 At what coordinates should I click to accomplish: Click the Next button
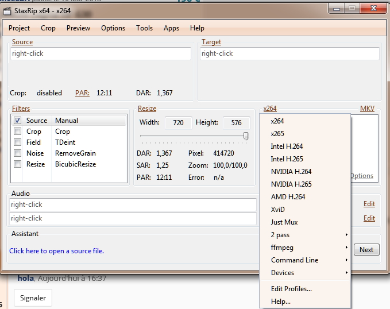pyautogui.click(x=366, y=249)
